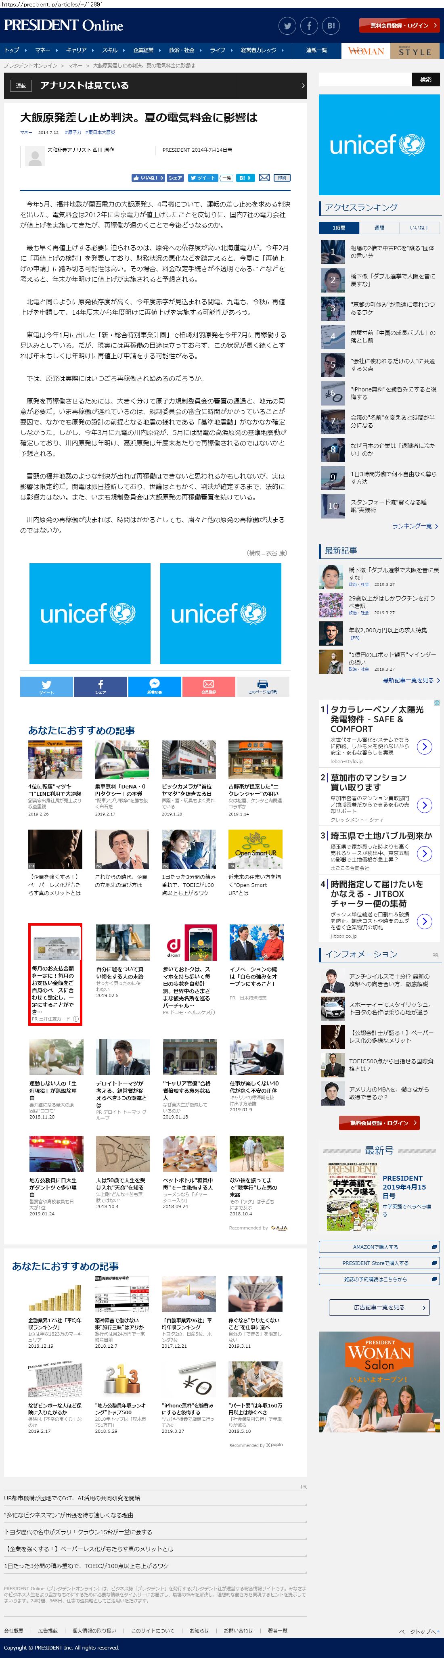Switch the ranking to the 1時間 tab
Image resolution: width=444 pixels, height=1658 pixels.
point(339,228)
